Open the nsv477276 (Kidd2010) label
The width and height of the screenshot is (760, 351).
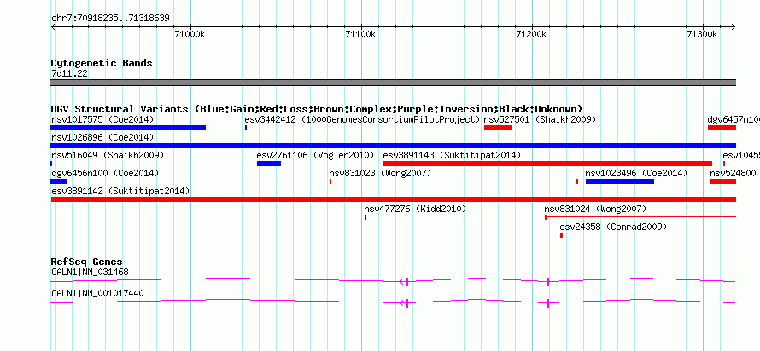415,209
